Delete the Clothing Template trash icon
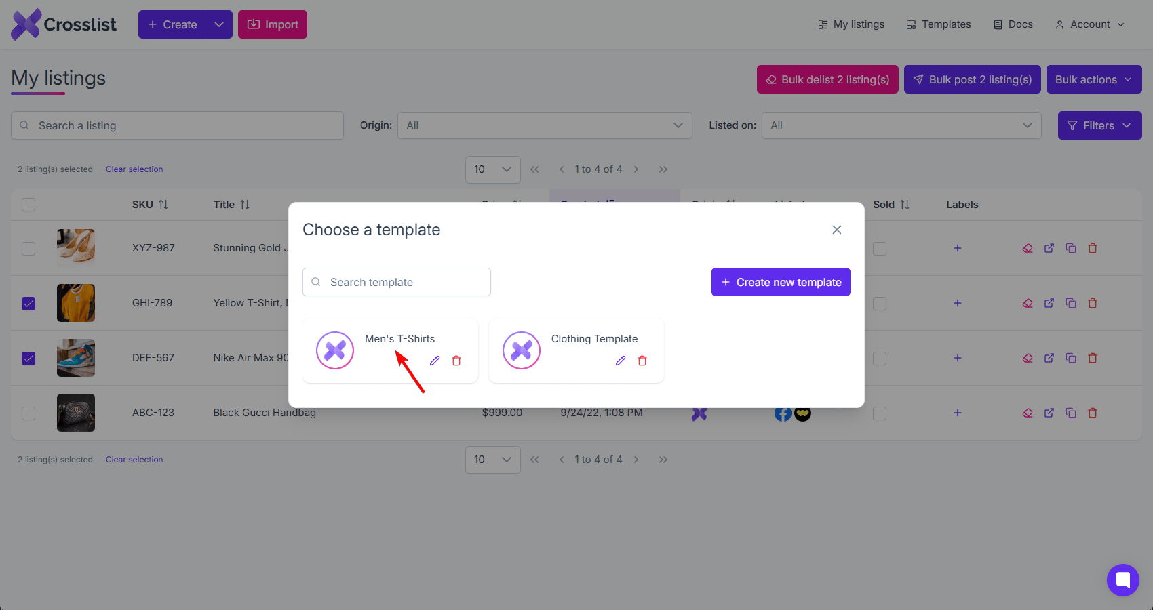 642,361
